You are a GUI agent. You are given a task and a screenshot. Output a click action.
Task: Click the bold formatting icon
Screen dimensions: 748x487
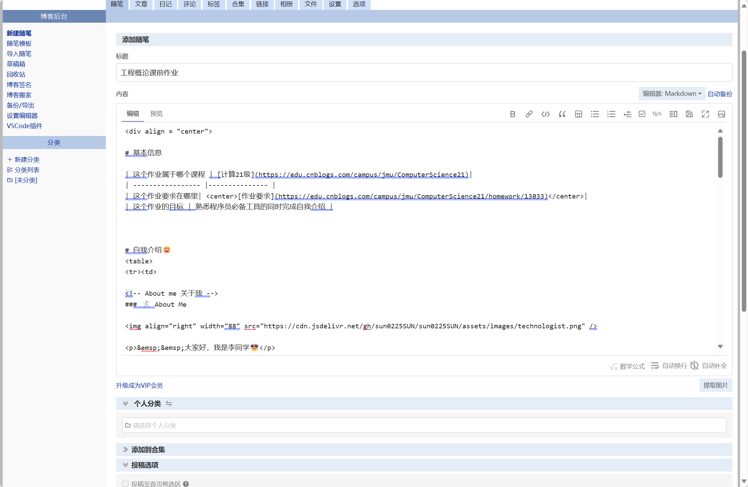[x=512, y=114]
